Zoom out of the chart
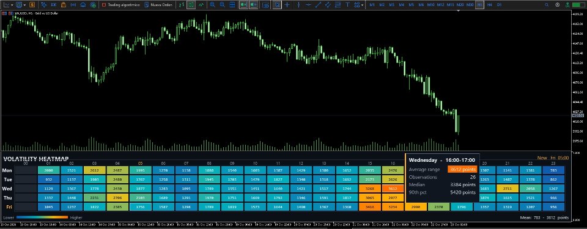The height and width of the screenshot is (229, 587). pyautogui.click(x=223, y=5)
